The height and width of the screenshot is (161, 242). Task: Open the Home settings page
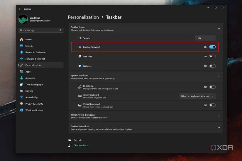click(41, 39)
